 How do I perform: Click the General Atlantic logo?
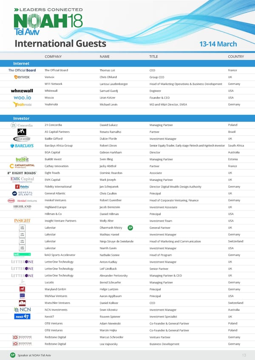22,194
